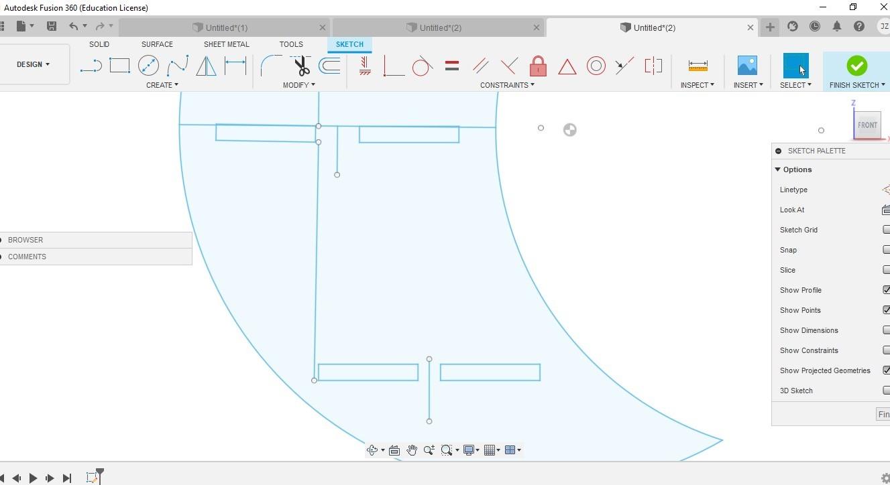Viewport: 890px width, 485px height.
Task: Expand the CREATE dropdown menu
Action: (162, 85)
